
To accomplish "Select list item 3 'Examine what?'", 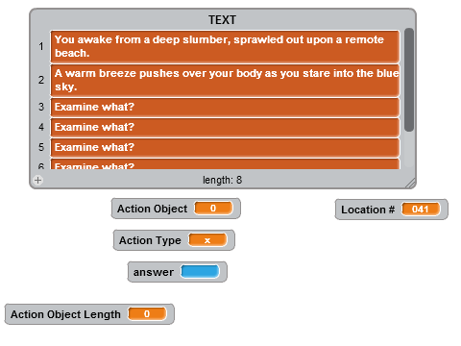I will click(x=225, y=107).
